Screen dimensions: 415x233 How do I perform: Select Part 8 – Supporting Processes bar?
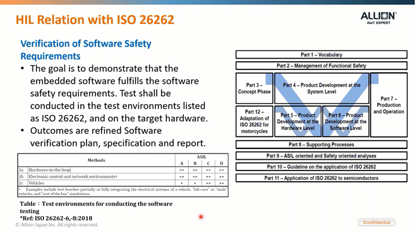coord(322,145)
